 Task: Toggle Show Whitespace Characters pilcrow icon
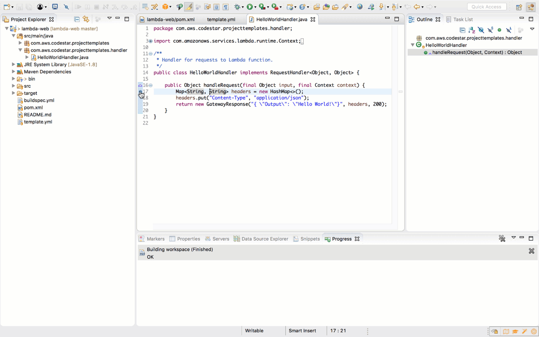coord(226,7)
